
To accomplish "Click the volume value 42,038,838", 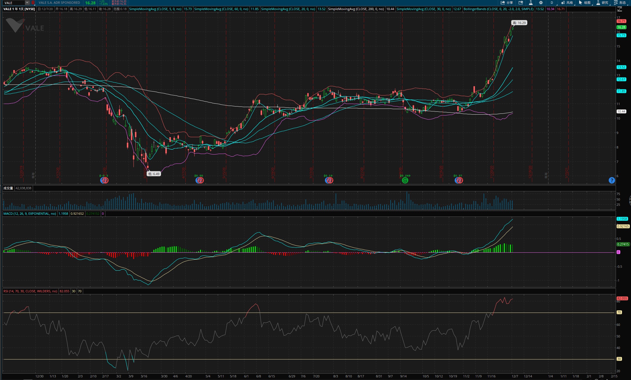I will 23,188.
